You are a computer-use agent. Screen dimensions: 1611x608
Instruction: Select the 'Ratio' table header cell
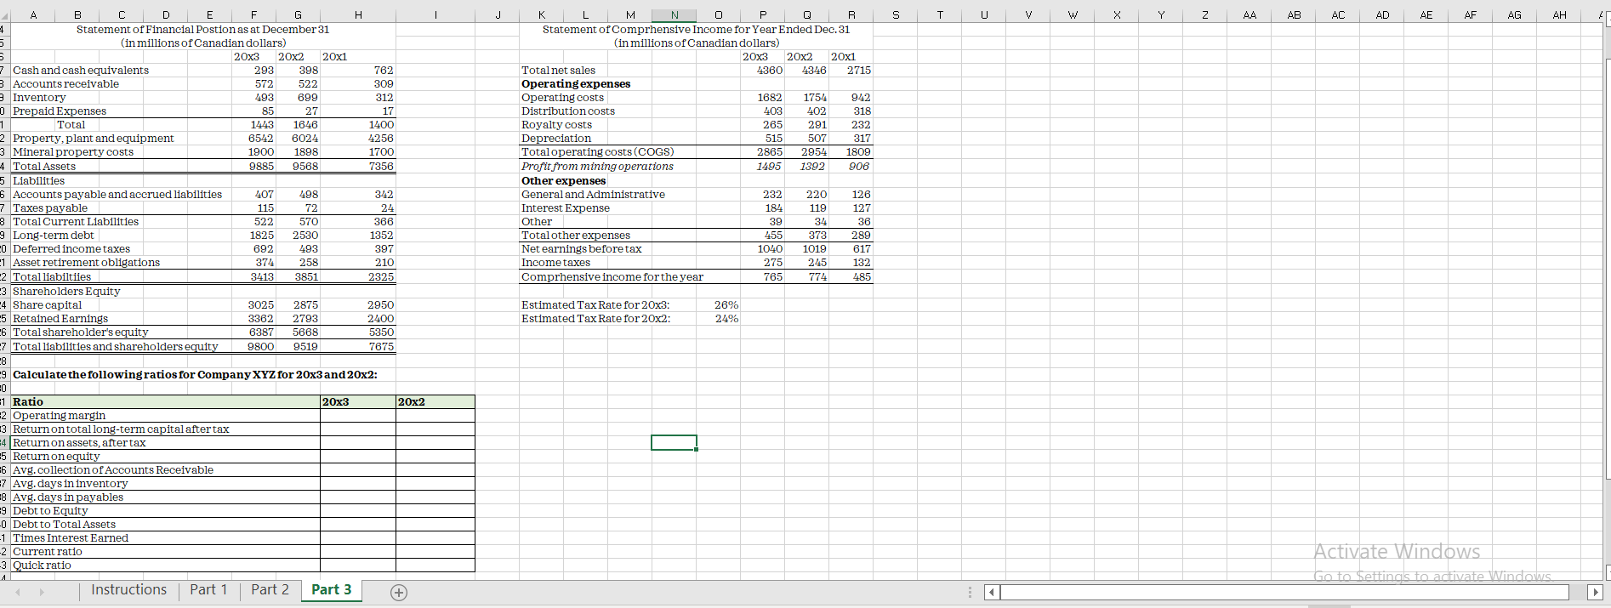pyautogui.click(x=166, y=402)
